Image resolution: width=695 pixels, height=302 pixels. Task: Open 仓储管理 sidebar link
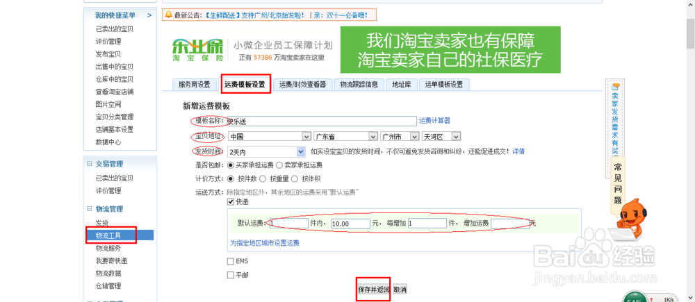(x=108, y=285)
